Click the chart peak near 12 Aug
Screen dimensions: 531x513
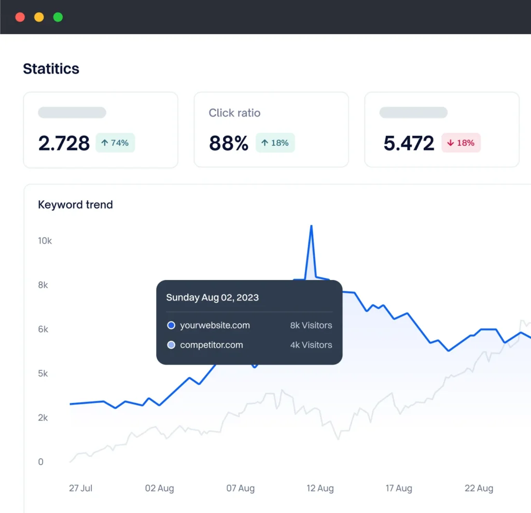coord(311,226)
